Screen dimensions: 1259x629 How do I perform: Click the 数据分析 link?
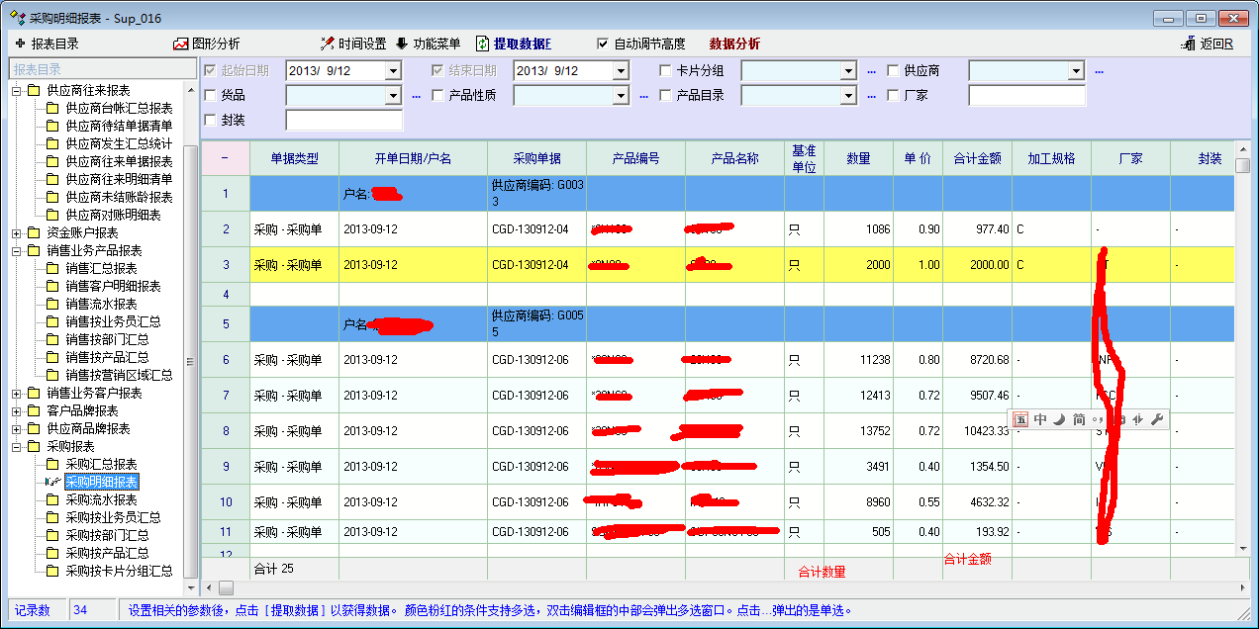(x=734, y=44)
